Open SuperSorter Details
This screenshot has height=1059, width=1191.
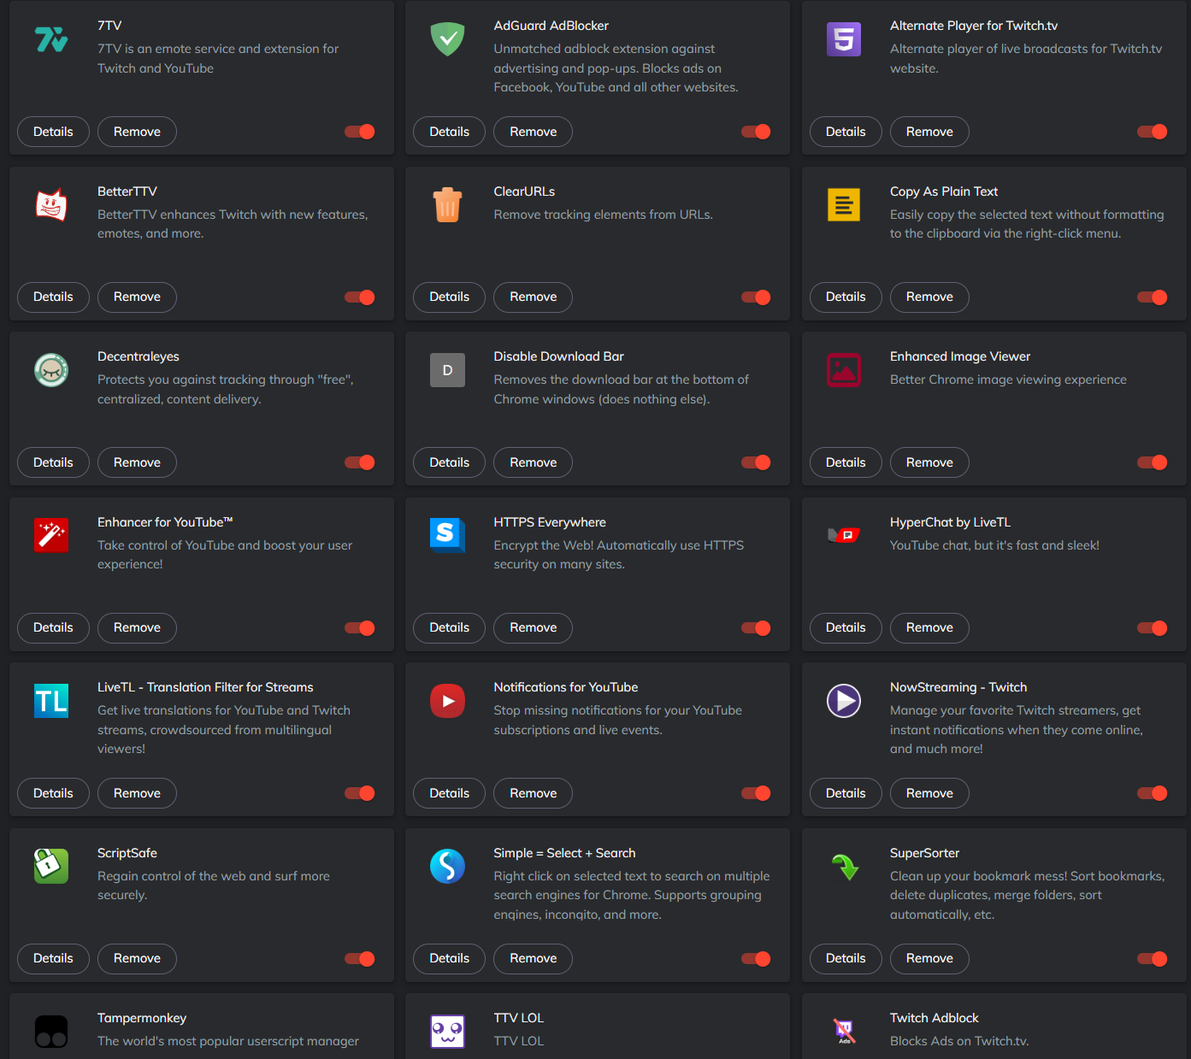[846, 958]
